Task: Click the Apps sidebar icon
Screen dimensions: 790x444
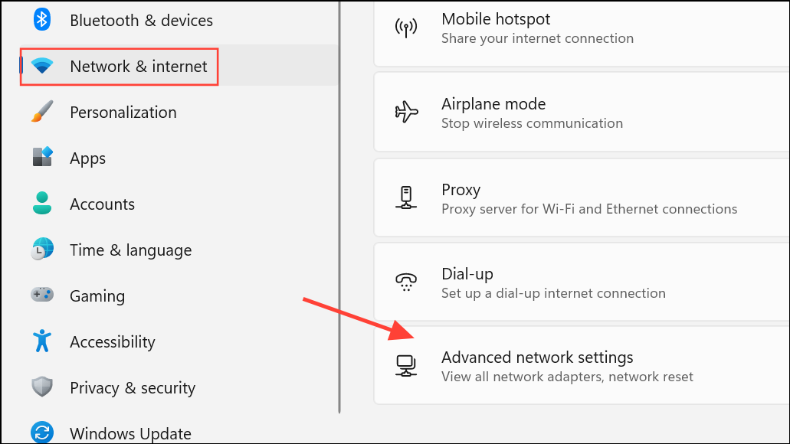Action: tap(42, 158)
